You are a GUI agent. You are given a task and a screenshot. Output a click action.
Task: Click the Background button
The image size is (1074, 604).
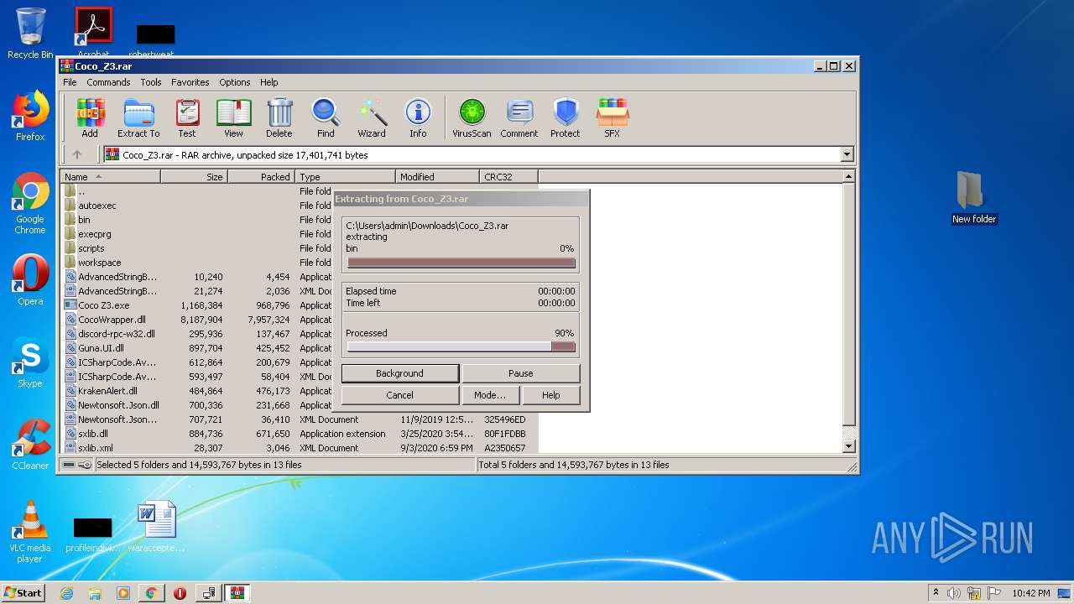click(x=400, y=373)
